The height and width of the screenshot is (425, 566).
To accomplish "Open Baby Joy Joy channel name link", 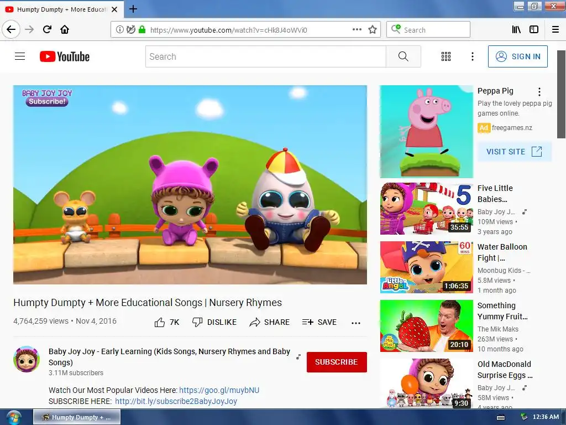I will (x=169, y=357).
